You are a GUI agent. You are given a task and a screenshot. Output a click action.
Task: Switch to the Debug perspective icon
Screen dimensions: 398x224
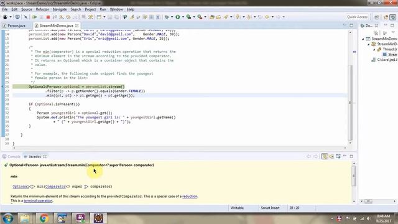(393, 17)
